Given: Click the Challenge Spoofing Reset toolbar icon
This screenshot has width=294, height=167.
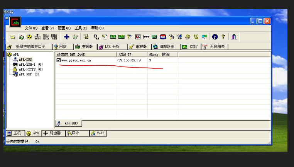Looking at the screenshot, I should click(46, 37).
